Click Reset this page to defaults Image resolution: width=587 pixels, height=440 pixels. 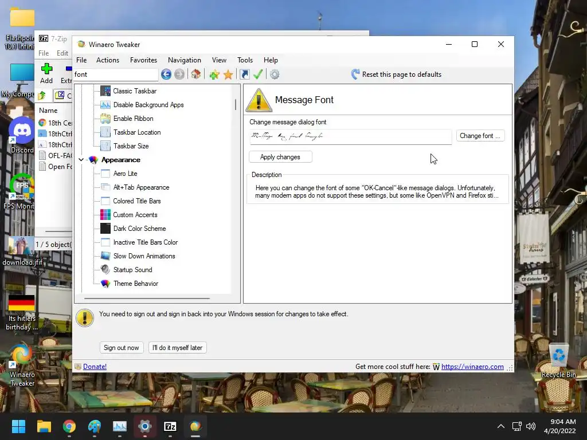tap(396, 74)
